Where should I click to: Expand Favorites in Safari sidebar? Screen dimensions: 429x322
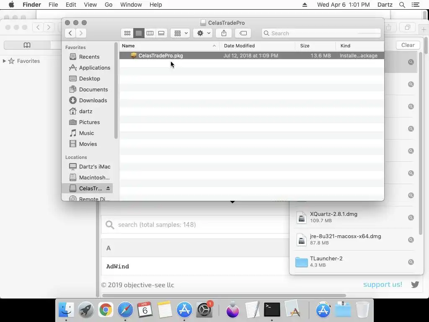(4, 61)
